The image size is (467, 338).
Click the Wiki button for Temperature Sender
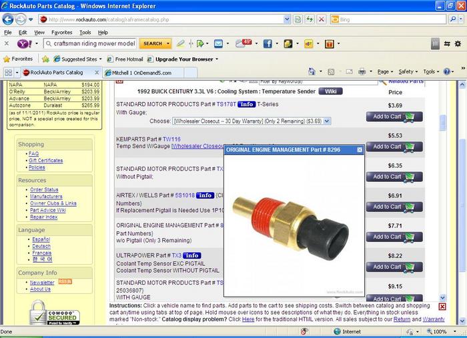pos(331,91)
